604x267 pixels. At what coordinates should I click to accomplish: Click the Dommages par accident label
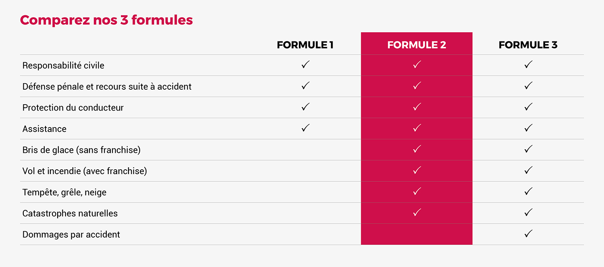[71, 234]
